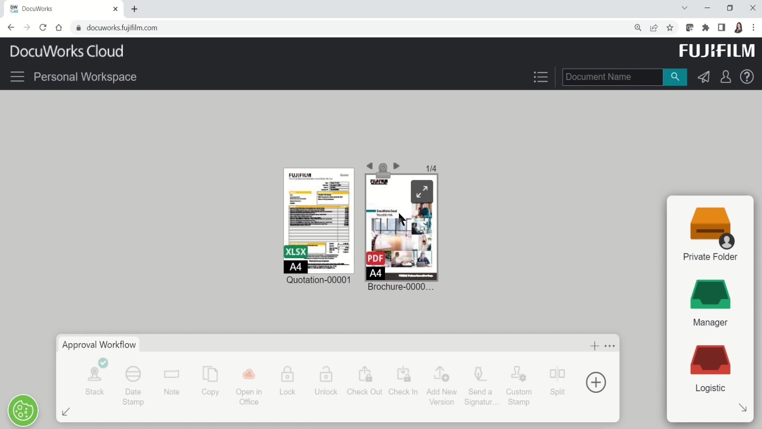
Task: Open the Manager tray
Action: pos(710,303)
